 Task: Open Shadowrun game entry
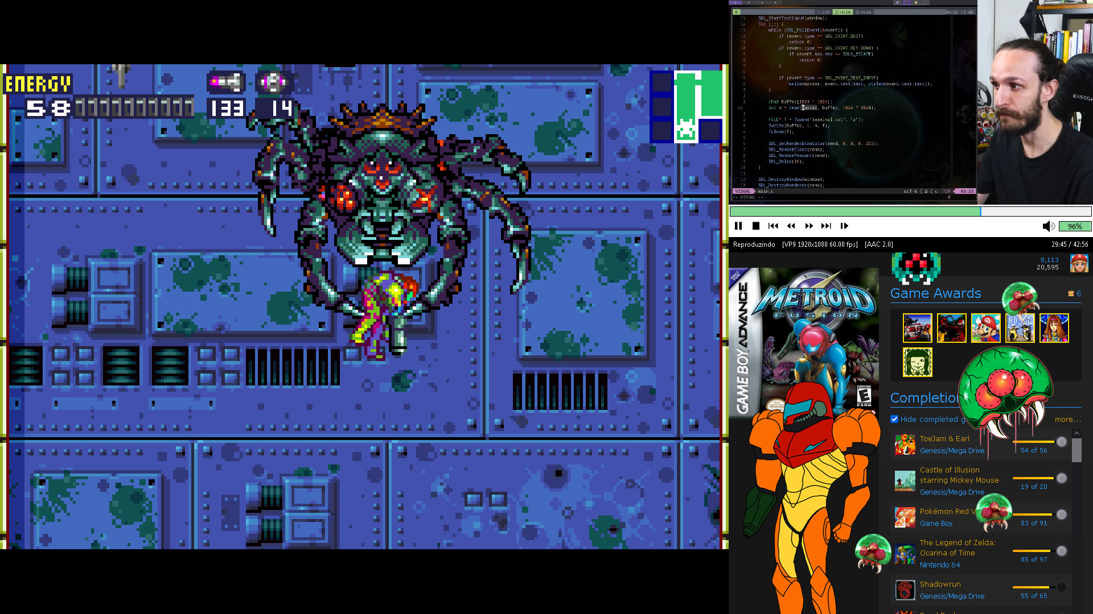(940, 584)
